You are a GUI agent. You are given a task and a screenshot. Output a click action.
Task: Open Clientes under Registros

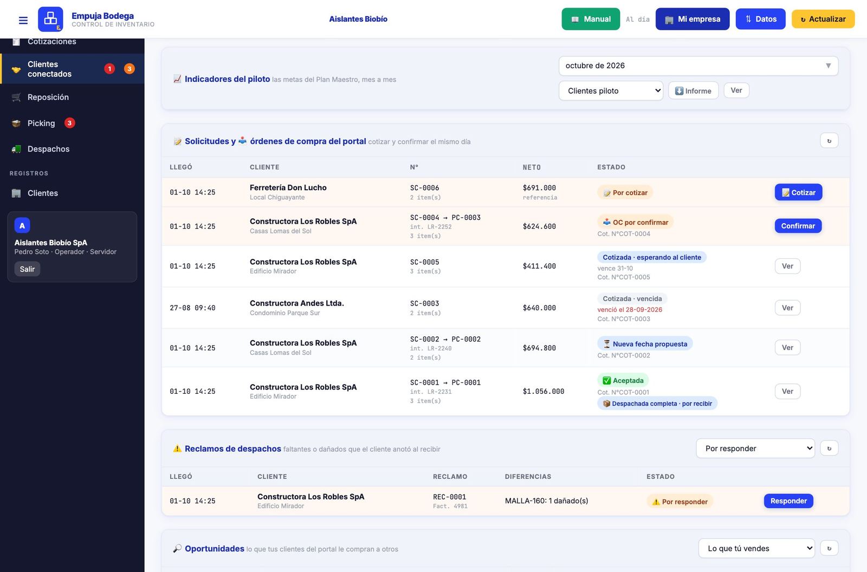coord(72,193)
